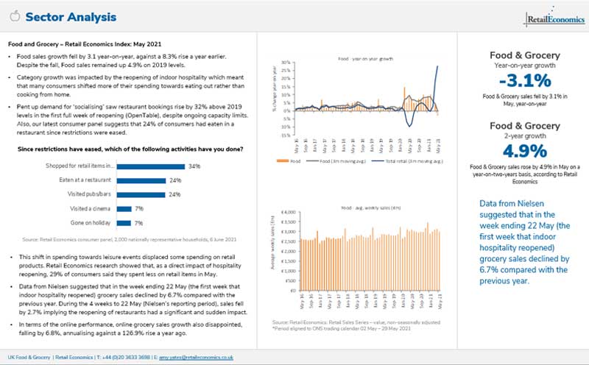Viewport: 589px width, 365px height.
Task: Click the 'Food - year on year growth' chart title
Action: pyautogui.click(x=356, y=57)
